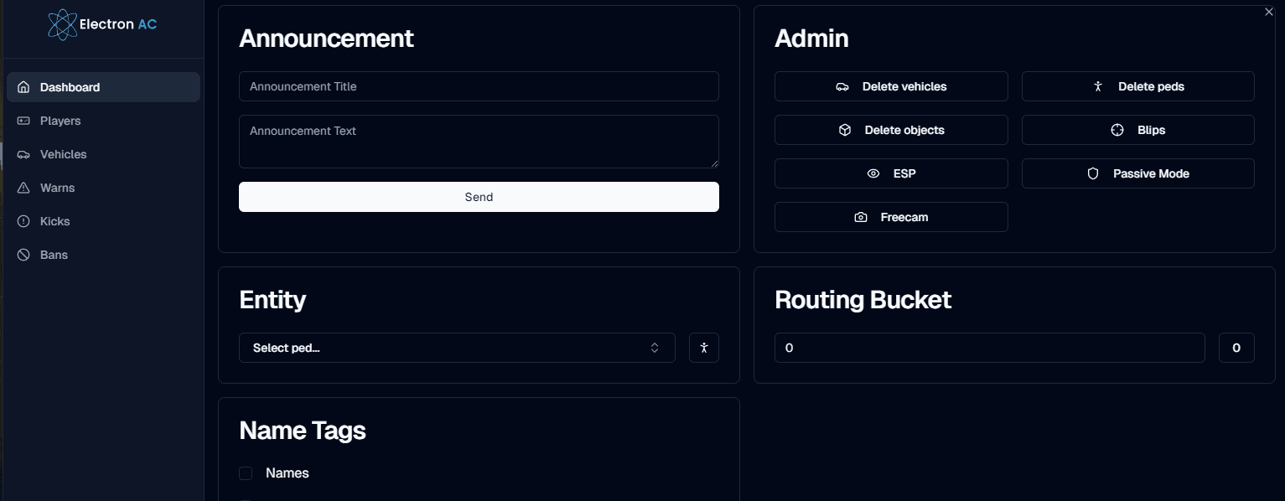Check the Names checkbox under Name Tags
Screen dimensions: 1285x501
tap(246, 473)
